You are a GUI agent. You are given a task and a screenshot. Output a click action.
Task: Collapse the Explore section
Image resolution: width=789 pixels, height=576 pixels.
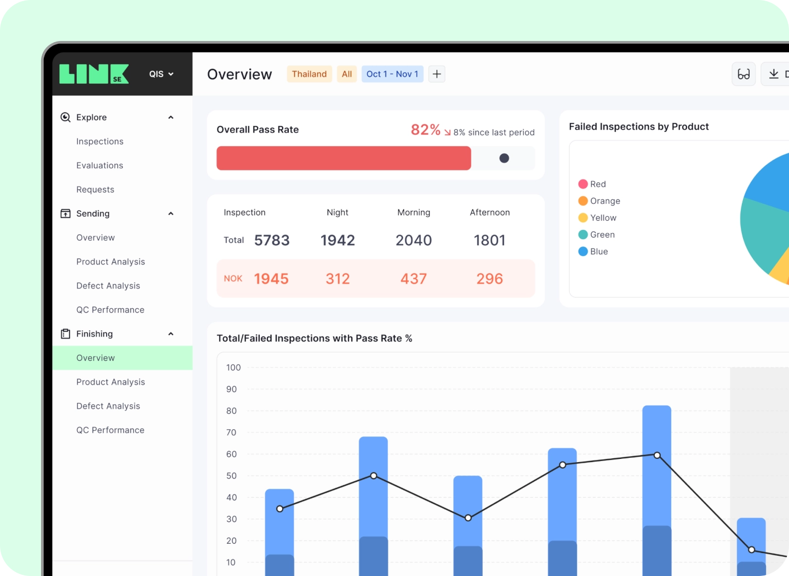click(x=170, y=117)
